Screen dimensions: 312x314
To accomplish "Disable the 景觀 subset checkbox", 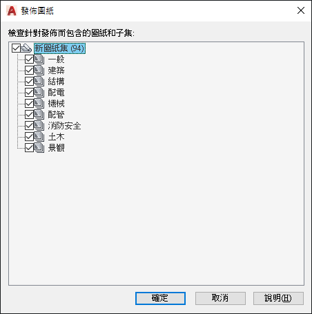I will (x=29, y=148).
